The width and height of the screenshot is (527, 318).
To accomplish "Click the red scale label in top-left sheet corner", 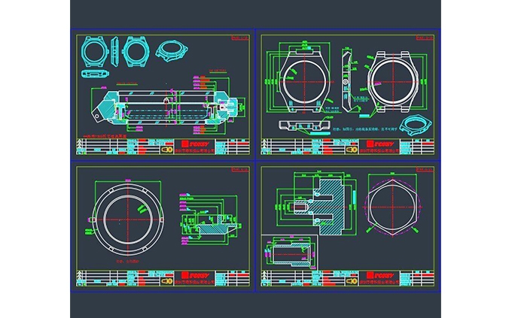I will click(x=239, y=36).
